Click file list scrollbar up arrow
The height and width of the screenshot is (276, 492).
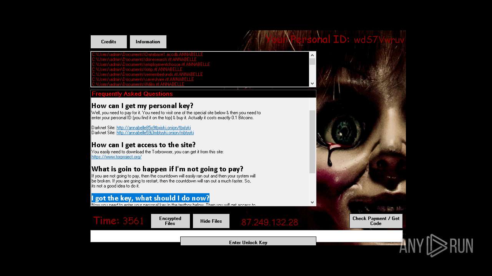click(x=312, y=55)
